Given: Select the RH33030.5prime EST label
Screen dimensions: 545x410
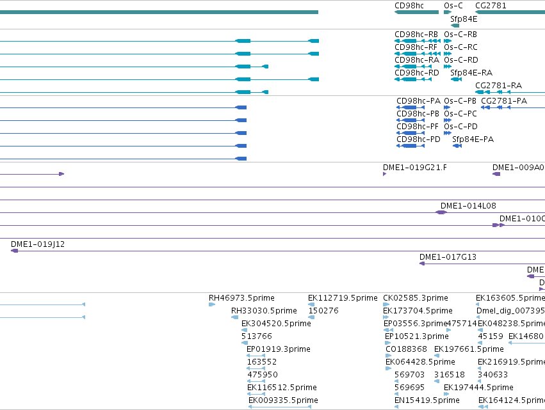Looking at the screenshot, I should 264,311.
